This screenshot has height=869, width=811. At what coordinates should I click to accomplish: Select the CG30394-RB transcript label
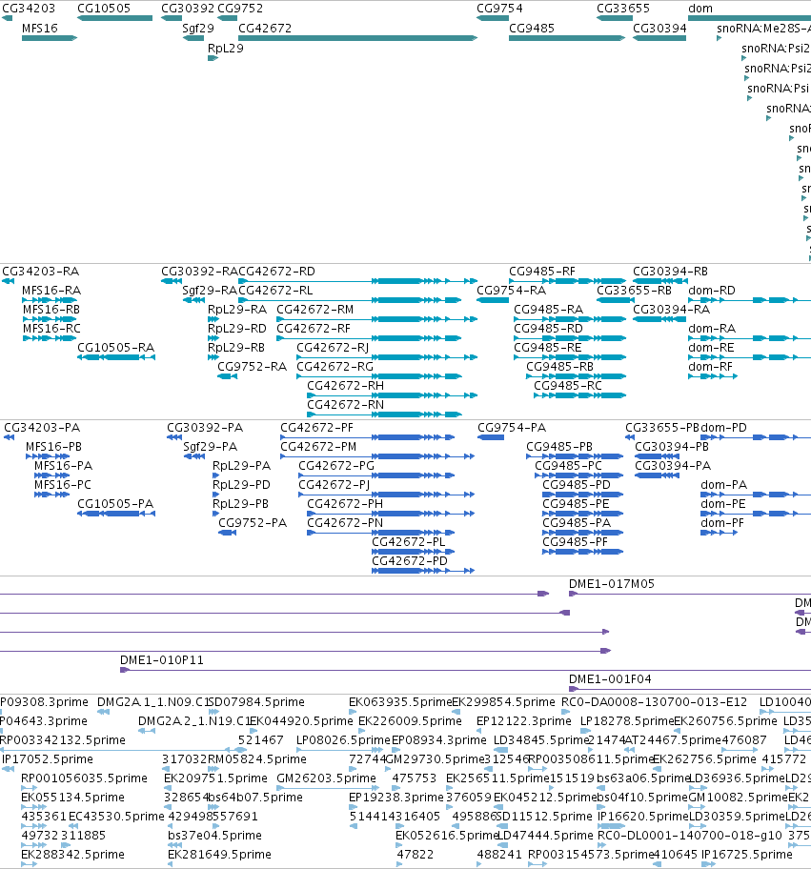(x=670, y=272)
